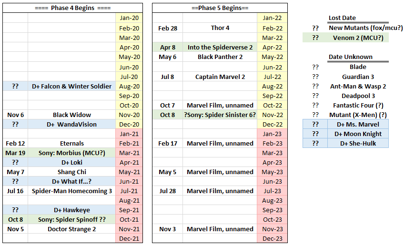This screenshot has width=405, height=245.
Task: Click the Thor 4 cell
Action: click(220, 28)
